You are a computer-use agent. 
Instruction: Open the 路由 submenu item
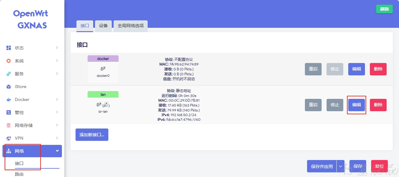click(19, 174)
